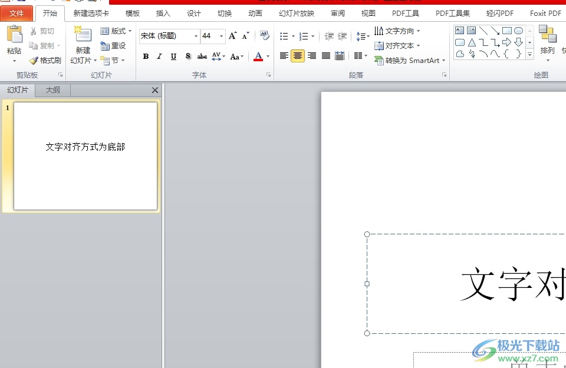Apply red font color with the A button
The height and width of the screenshot is (368, 566).
pos(258,56)
